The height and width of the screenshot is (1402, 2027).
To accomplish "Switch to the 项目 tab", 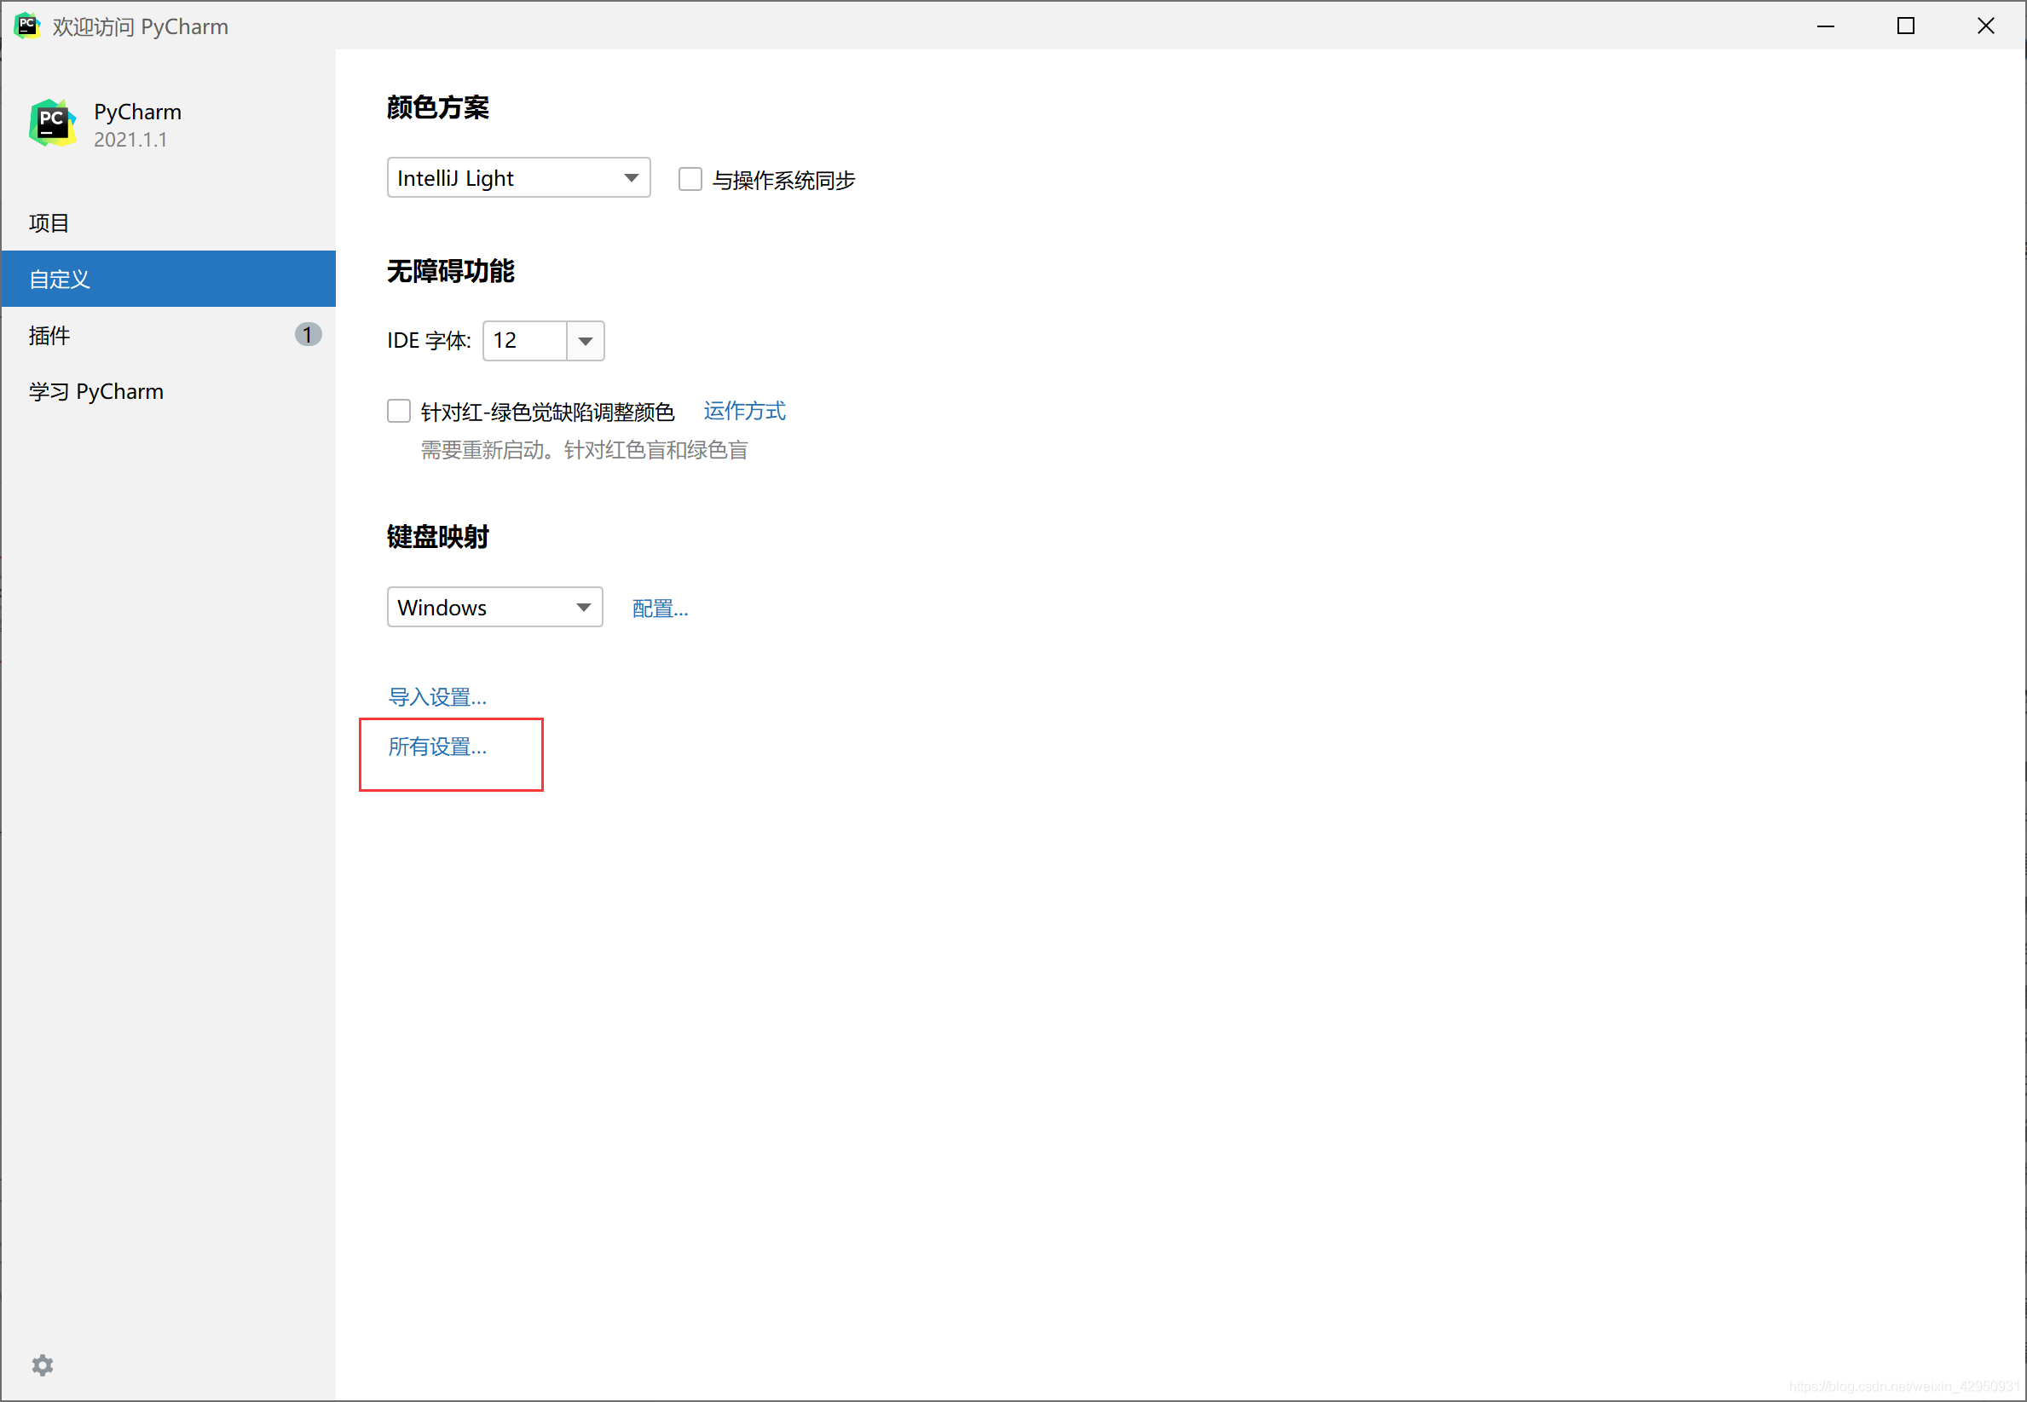I will (49, 223).
